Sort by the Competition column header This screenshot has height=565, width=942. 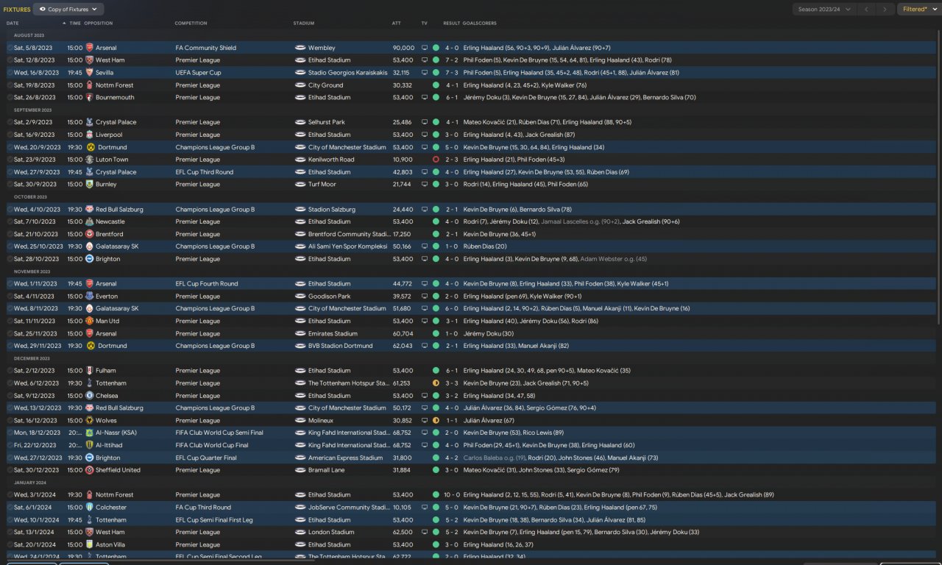tap(191, 24)
